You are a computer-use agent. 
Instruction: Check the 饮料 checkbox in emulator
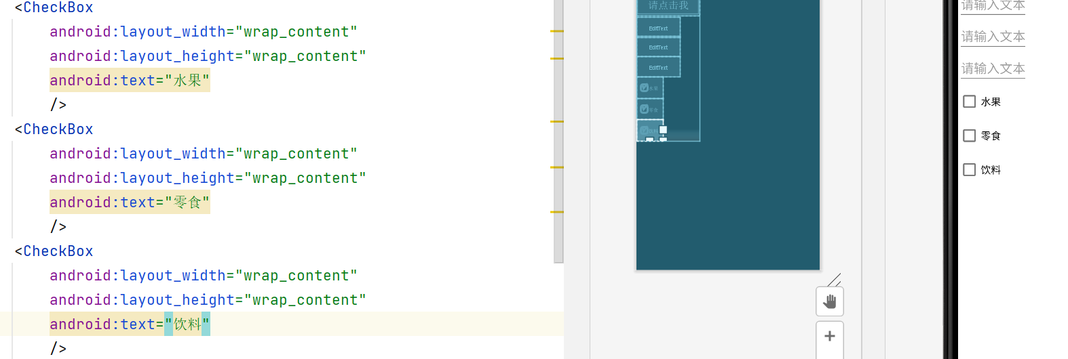pyautogui.click(x=970, y=169)
